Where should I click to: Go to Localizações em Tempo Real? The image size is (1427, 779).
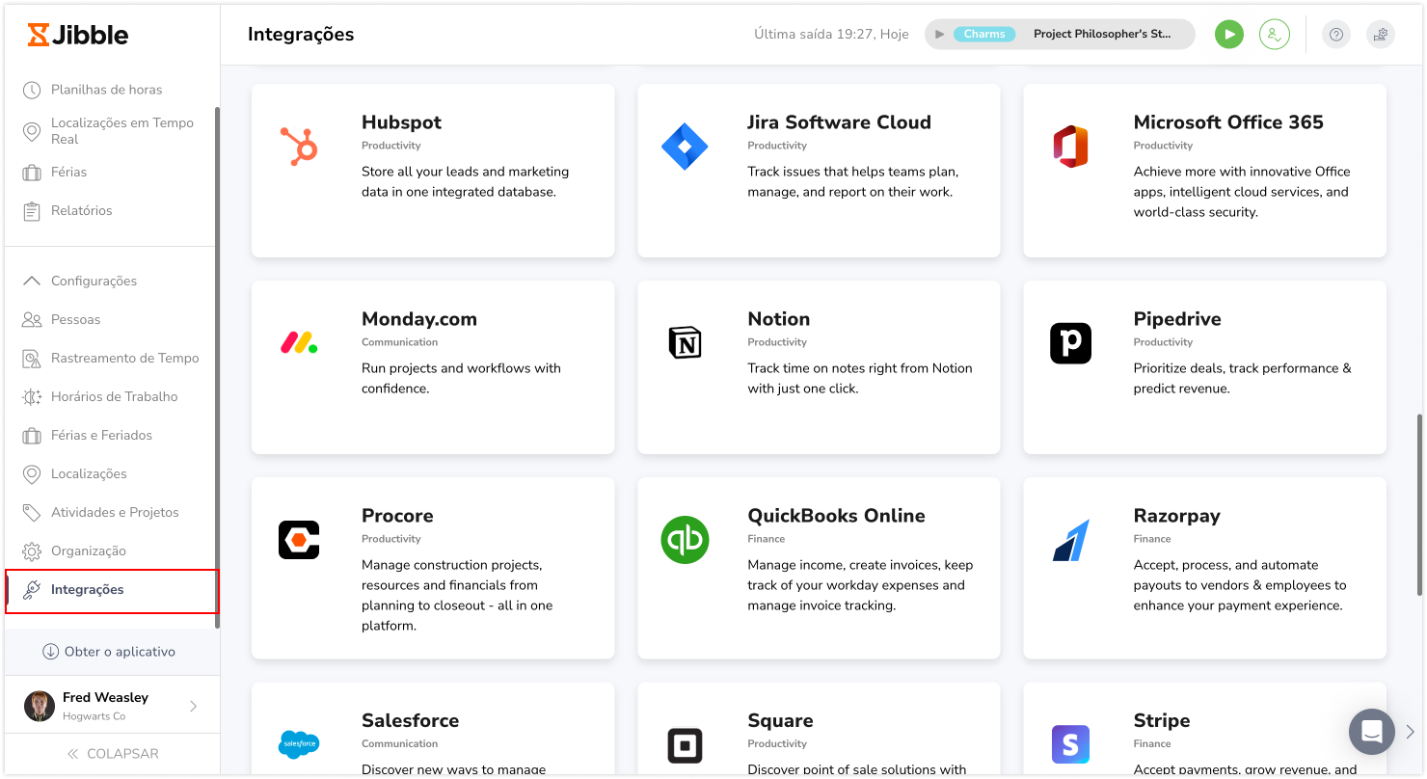[122, 131]
